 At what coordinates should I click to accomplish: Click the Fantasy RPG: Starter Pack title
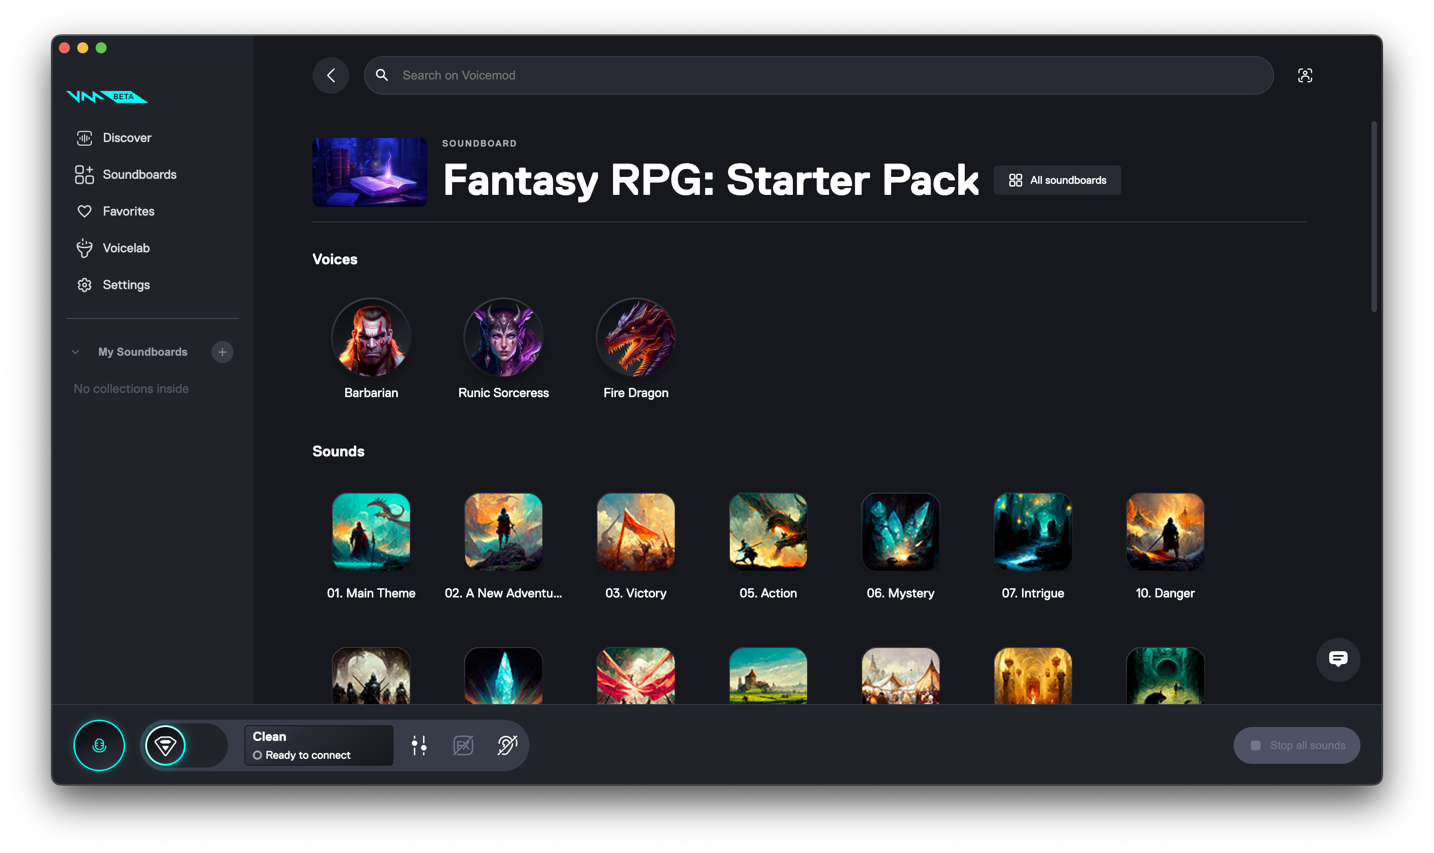tap(711, 180)
